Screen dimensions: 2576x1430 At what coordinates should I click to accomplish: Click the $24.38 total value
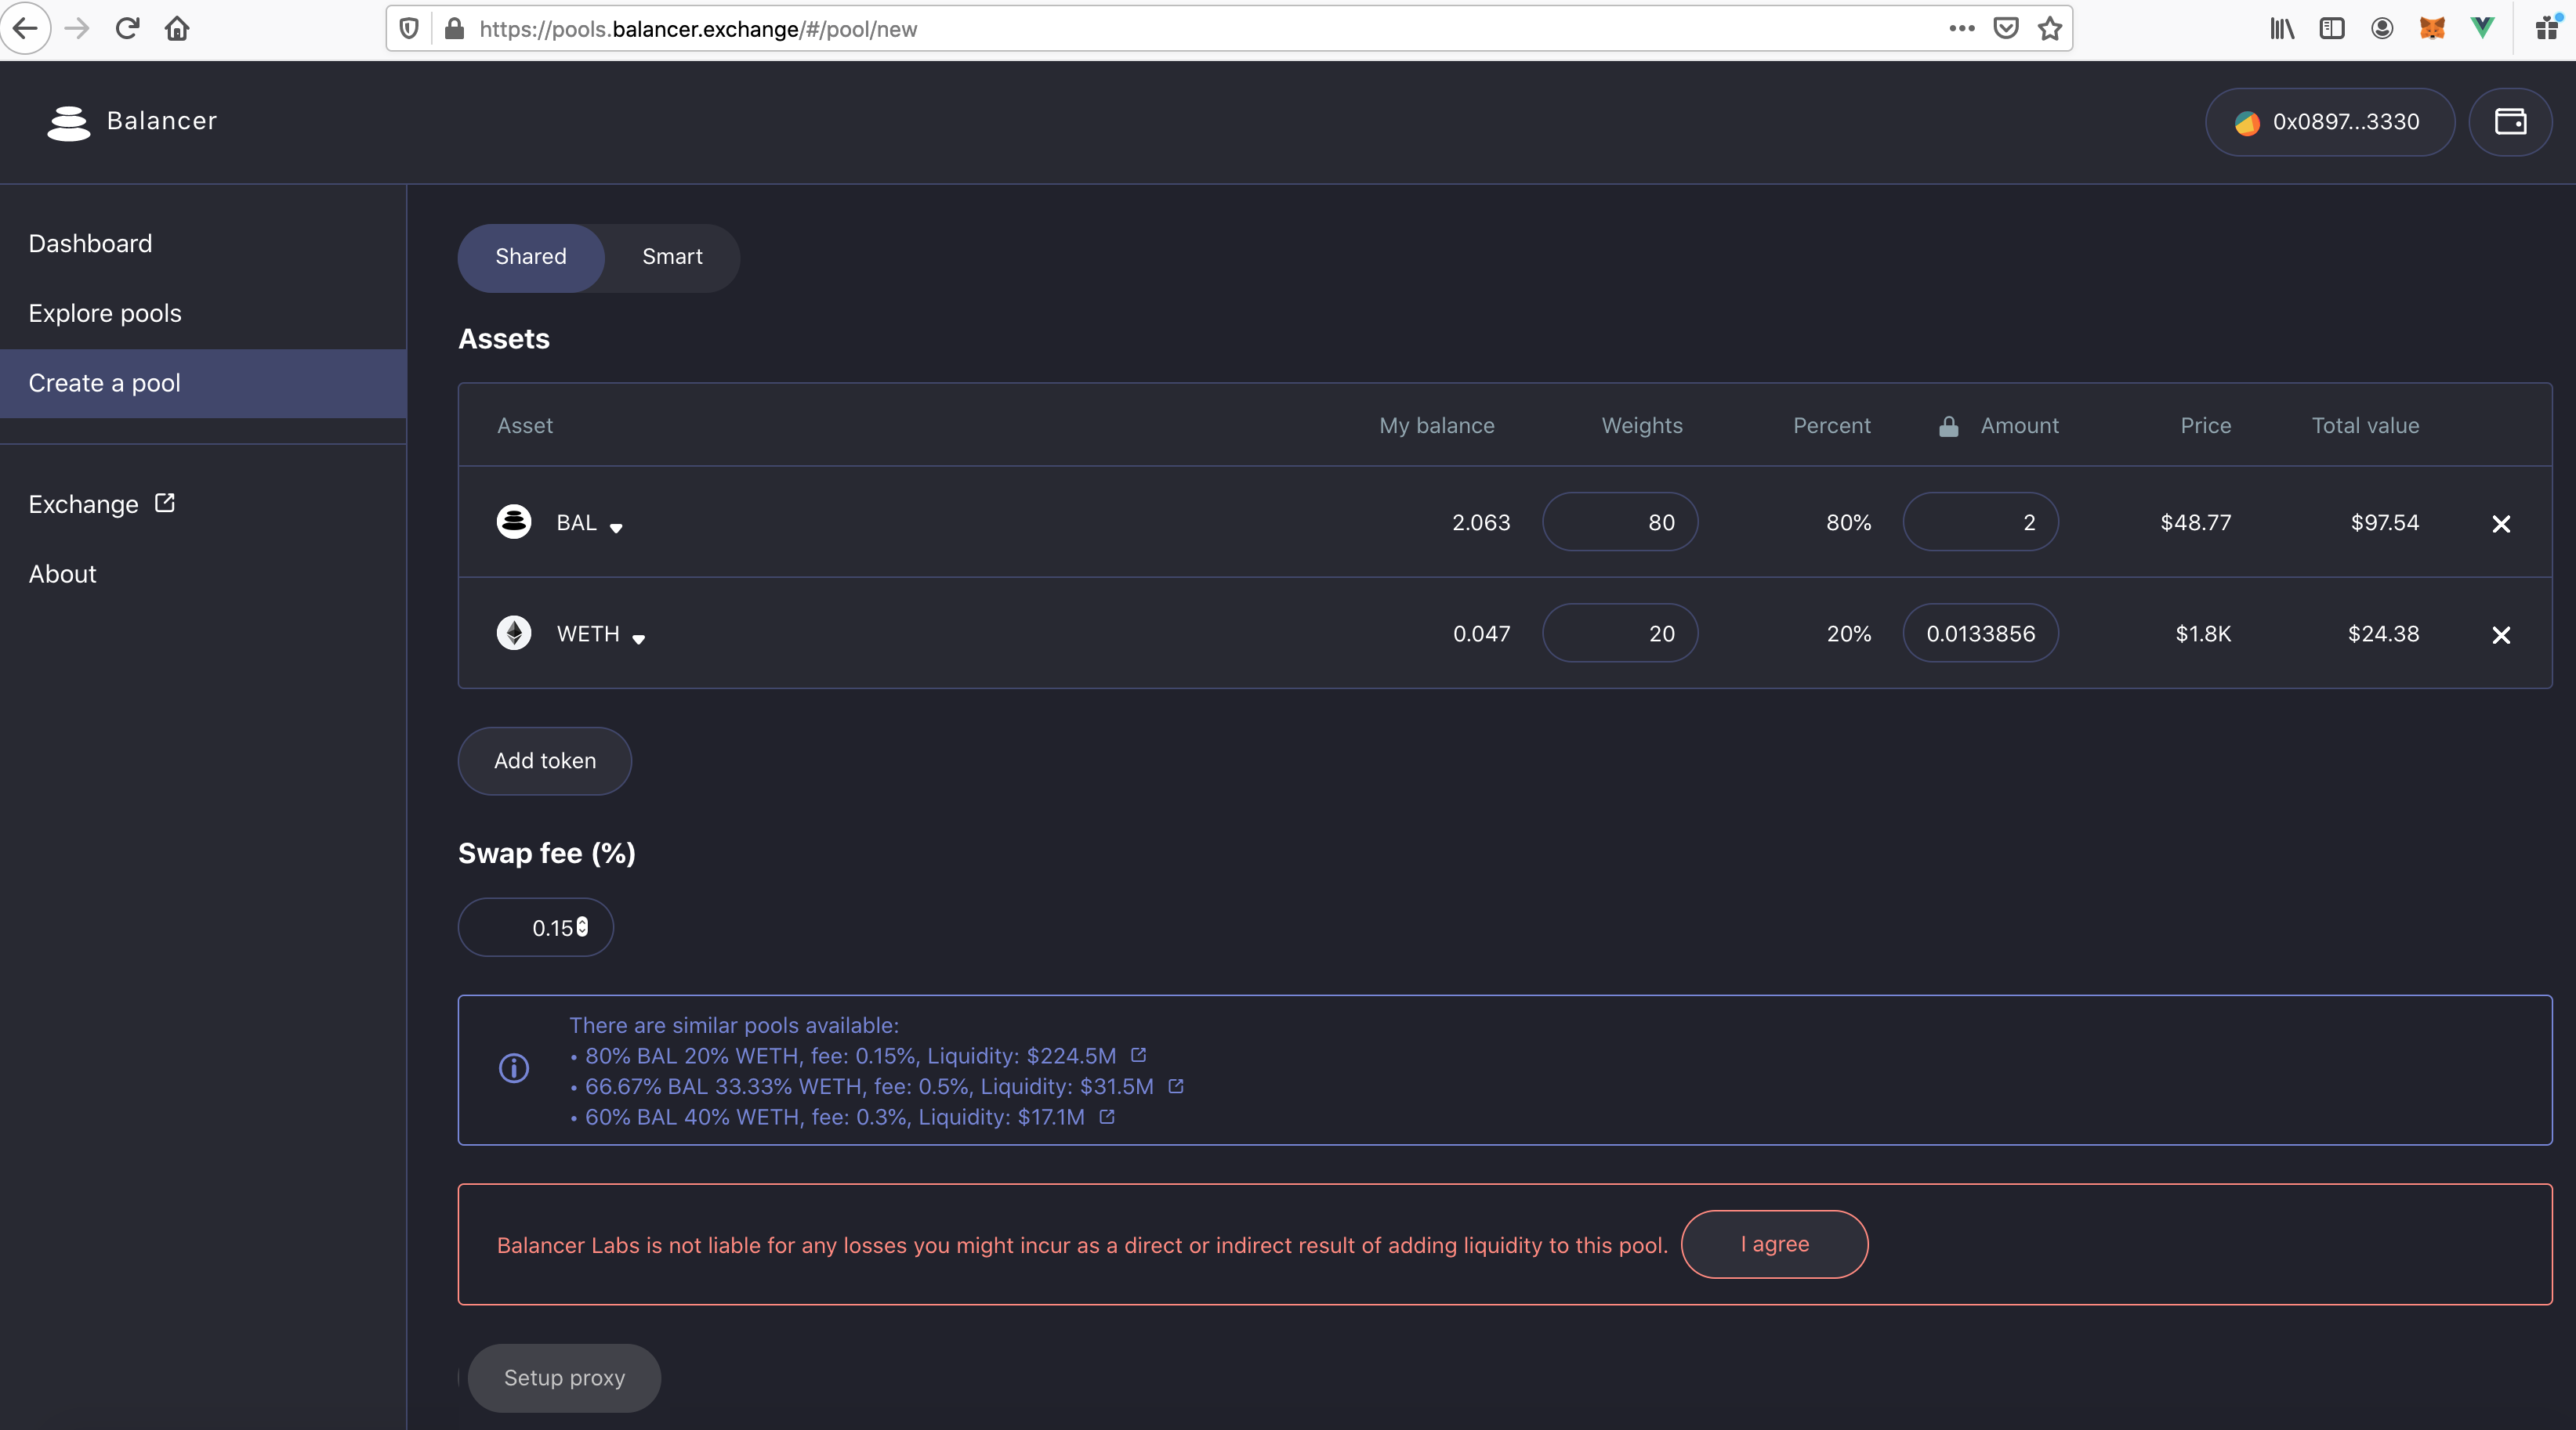pos(2383,634)
